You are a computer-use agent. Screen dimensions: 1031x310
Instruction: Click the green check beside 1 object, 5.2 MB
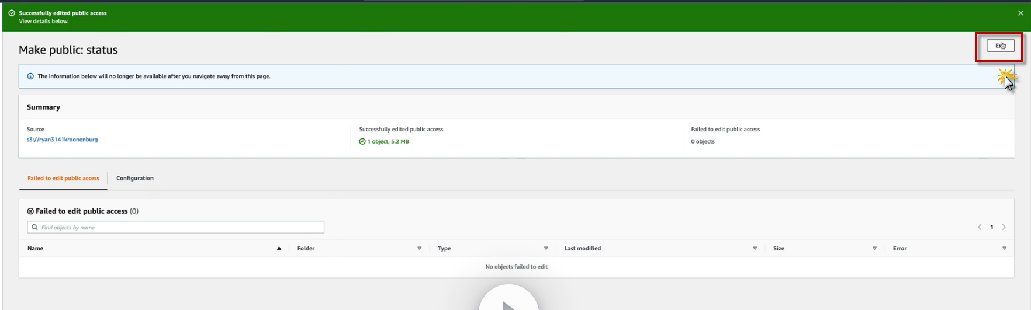tap(362, 141)
